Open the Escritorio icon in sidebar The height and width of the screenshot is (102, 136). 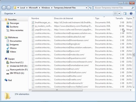pos(8,27)
